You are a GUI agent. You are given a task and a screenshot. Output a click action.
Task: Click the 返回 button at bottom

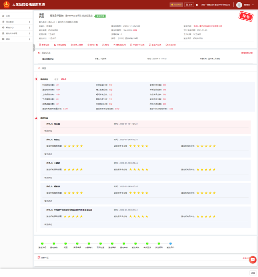pyautogui.click(x=253, y=273)
